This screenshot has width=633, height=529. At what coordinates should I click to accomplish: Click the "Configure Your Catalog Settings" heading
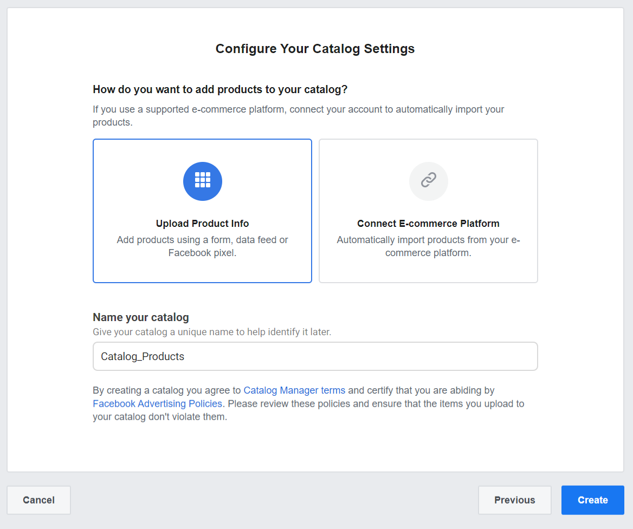point(315,49)
